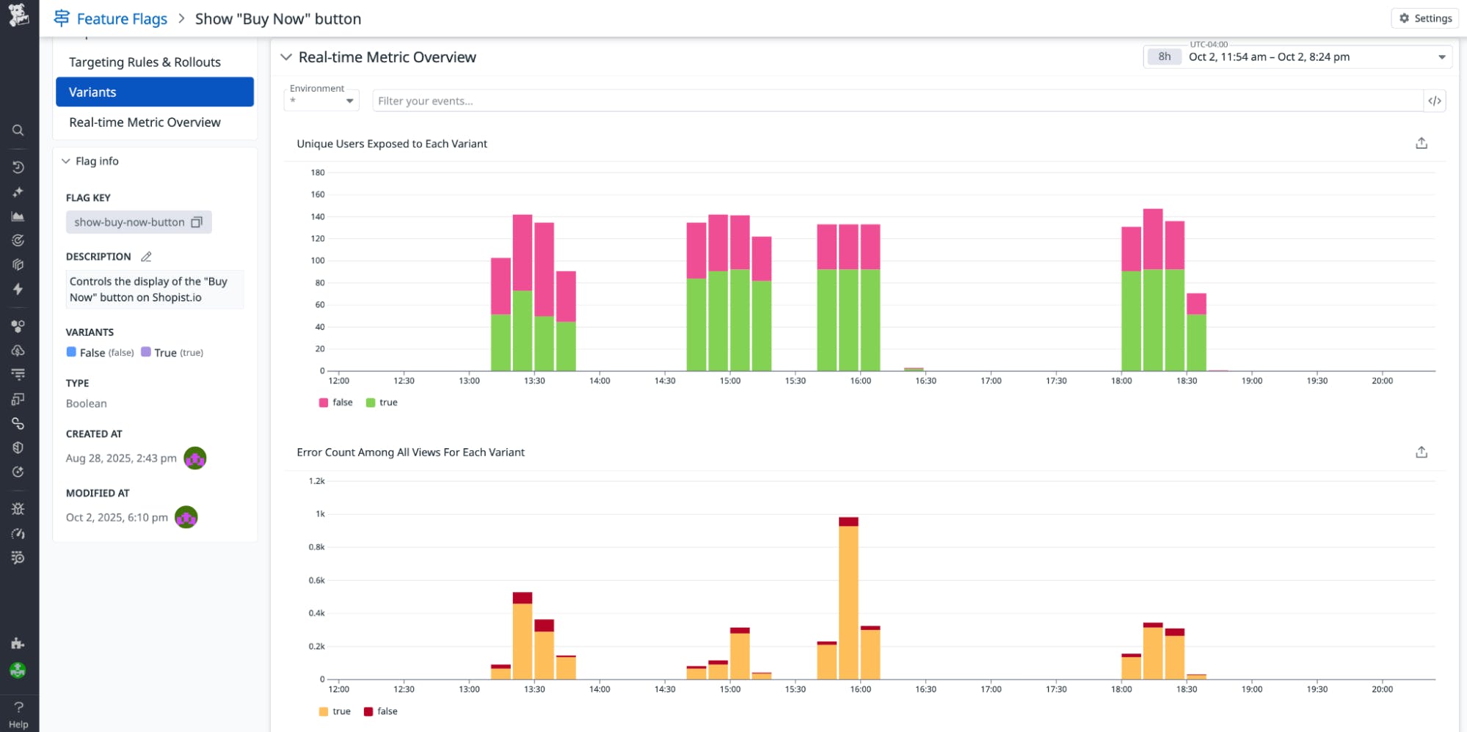Open the time range dropdown
The width and height of the screenshot is (1467, 732).
tap(1441, 57)
